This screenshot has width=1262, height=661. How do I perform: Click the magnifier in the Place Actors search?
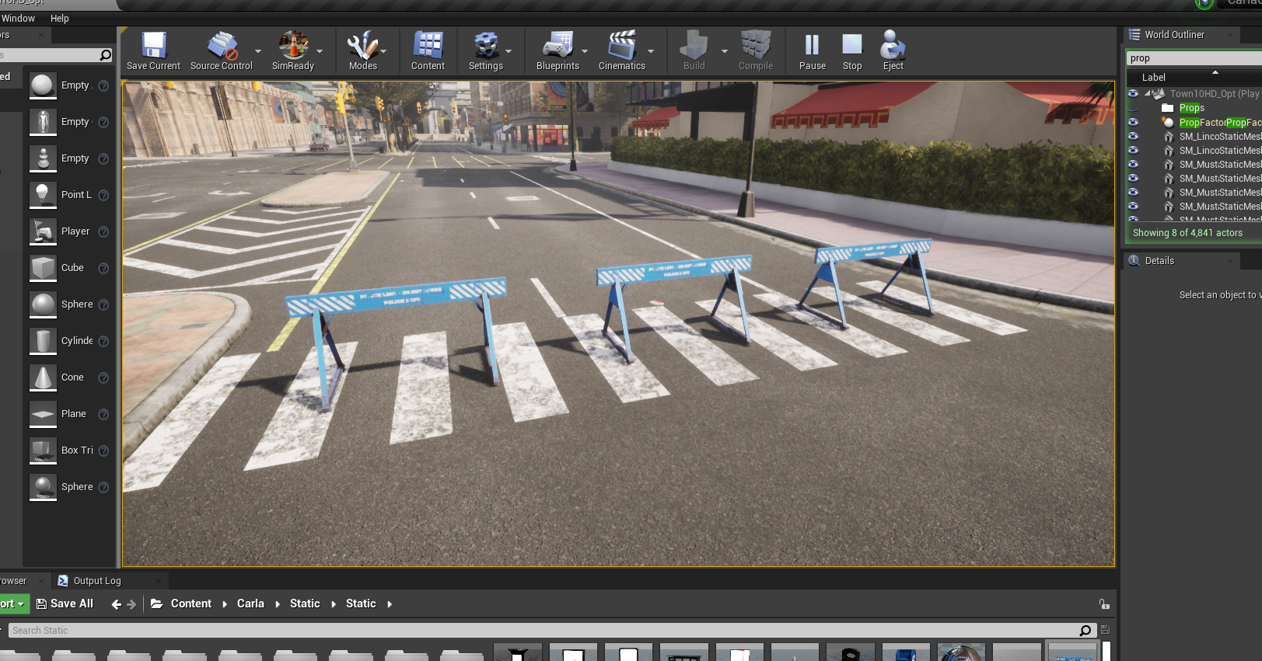(106, 55)
